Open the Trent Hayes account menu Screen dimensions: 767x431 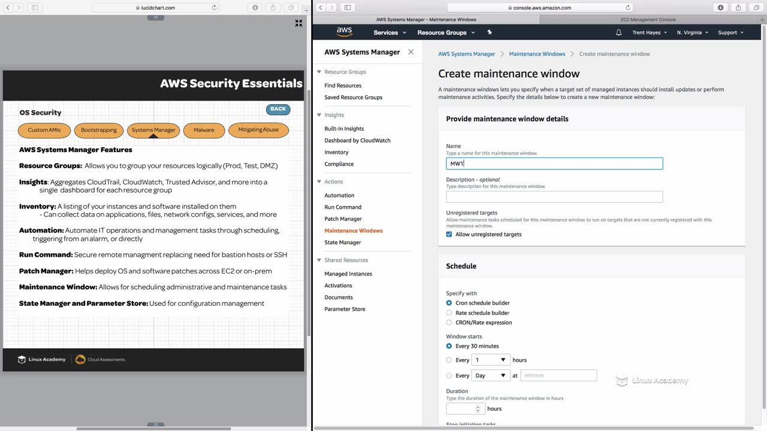[x=649, y=32]
